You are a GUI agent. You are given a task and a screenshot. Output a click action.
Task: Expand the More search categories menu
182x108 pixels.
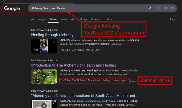coord(108,19)
